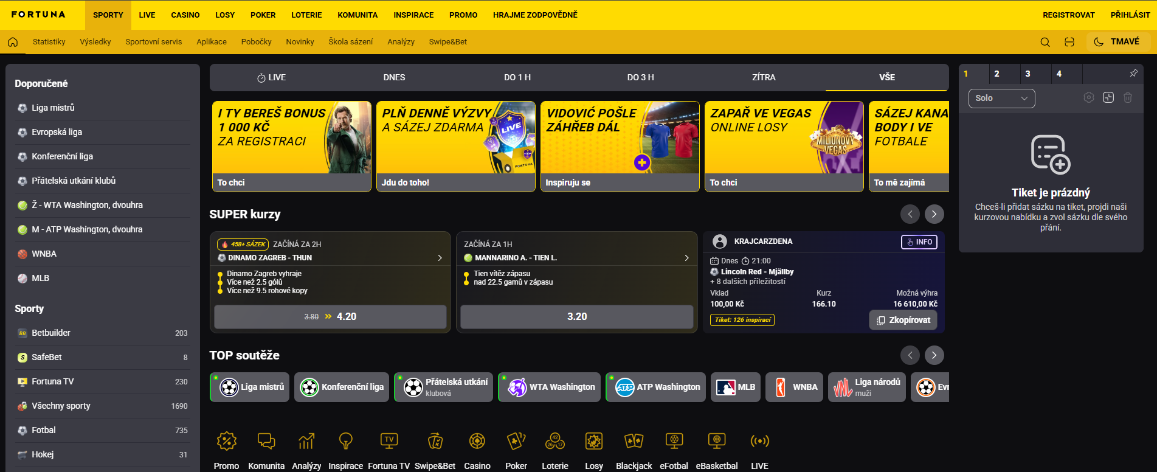Open Betbuilder in the Sporty list
Screen dimensions: 1157x472
tap(102, 333)
